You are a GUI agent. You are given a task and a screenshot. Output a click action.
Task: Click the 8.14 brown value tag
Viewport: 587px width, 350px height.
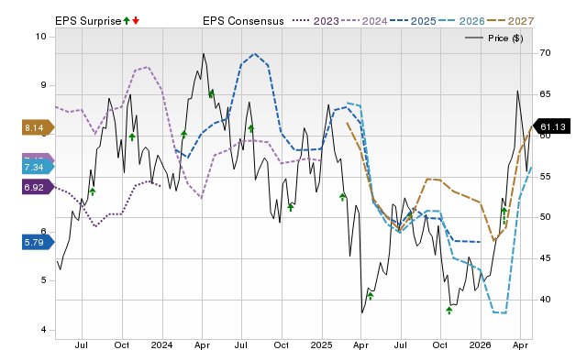pos(39,128)
